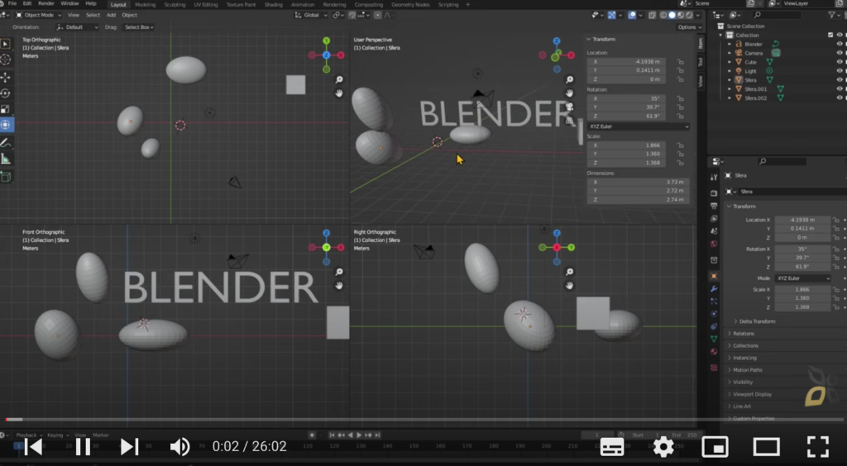Image resolution: width=847 pixels, height=466 pixels.
Task: Mute the video volume
Action: coord(179,446)
